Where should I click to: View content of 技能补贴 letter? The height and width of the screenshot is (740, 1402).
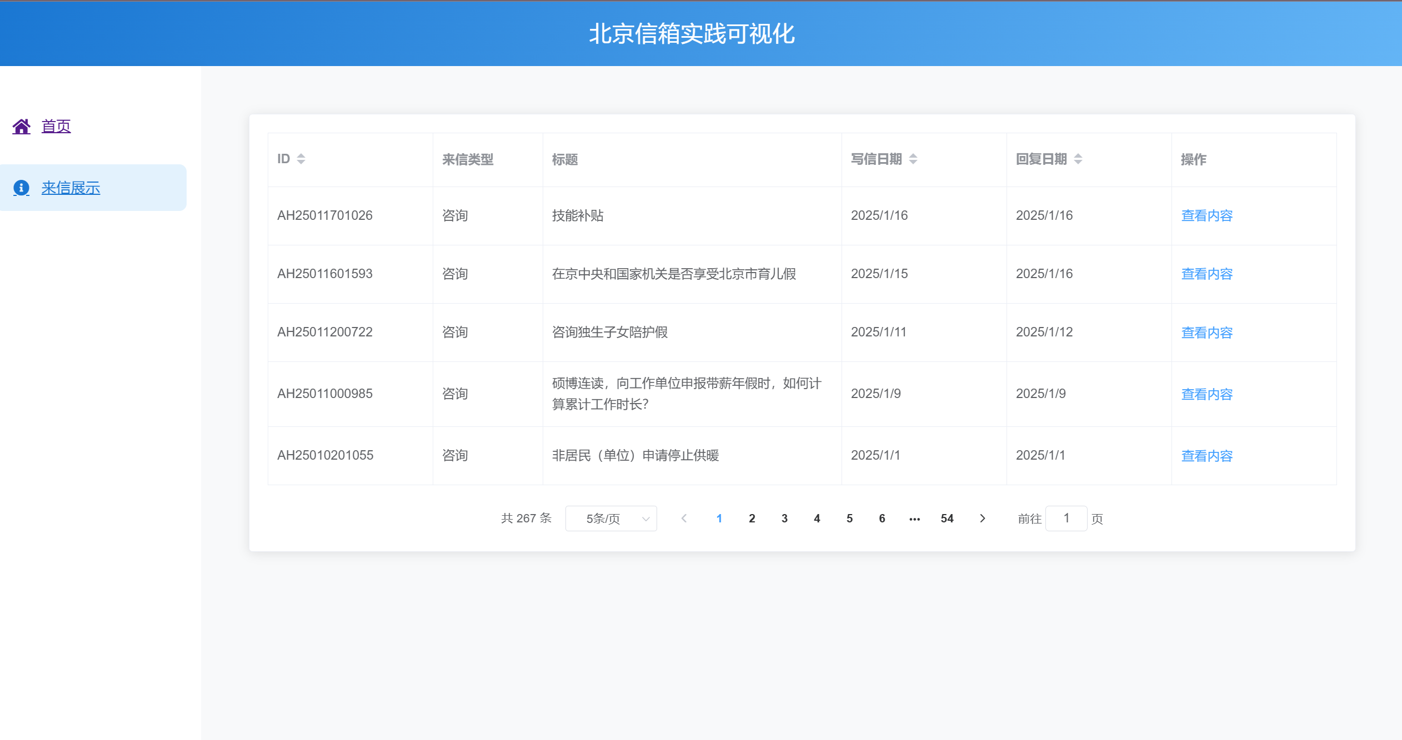1206,215
